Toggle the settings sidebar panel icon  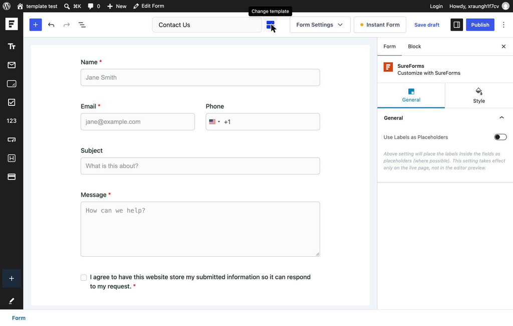tap(457, 25)
